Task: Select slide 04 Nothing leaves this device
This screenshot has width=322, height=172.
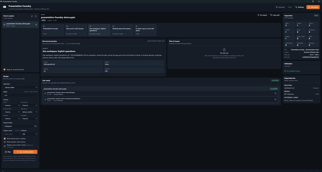Action: pyautogui.click(x=122, y=30)
